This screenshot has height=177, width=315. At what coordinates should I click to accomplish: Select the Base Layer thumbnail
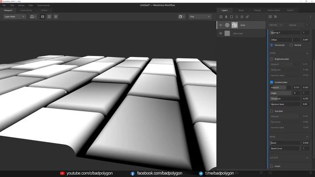(x=227, y=33)
